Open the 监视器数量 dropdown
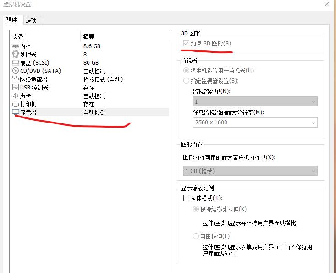The image size is (336, 273). point(255,101)
